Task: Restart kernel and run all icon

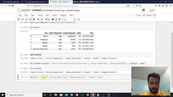Action: coord(59,19)
